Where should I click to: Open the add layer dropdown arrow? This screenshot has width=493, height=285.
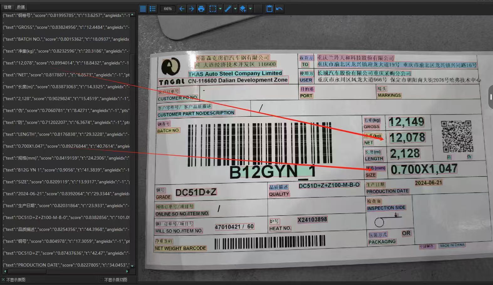pyautogui.click(x=250, y=9)
